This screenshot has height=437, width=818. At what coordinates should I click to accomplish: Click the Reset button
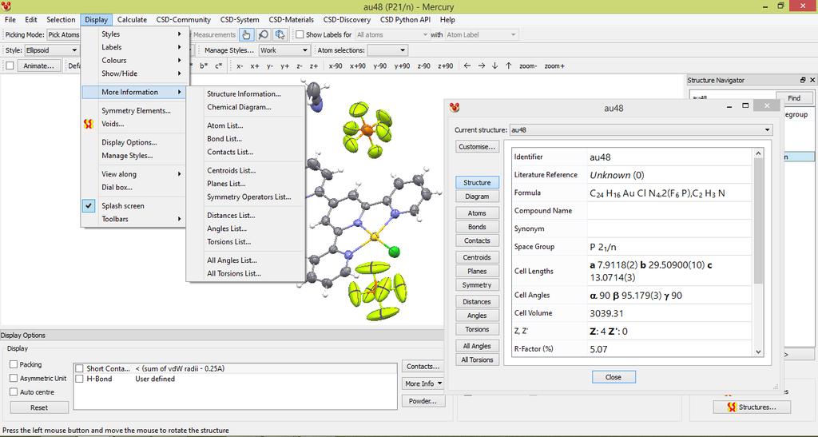pyautogui.click(x=39, y=407)
